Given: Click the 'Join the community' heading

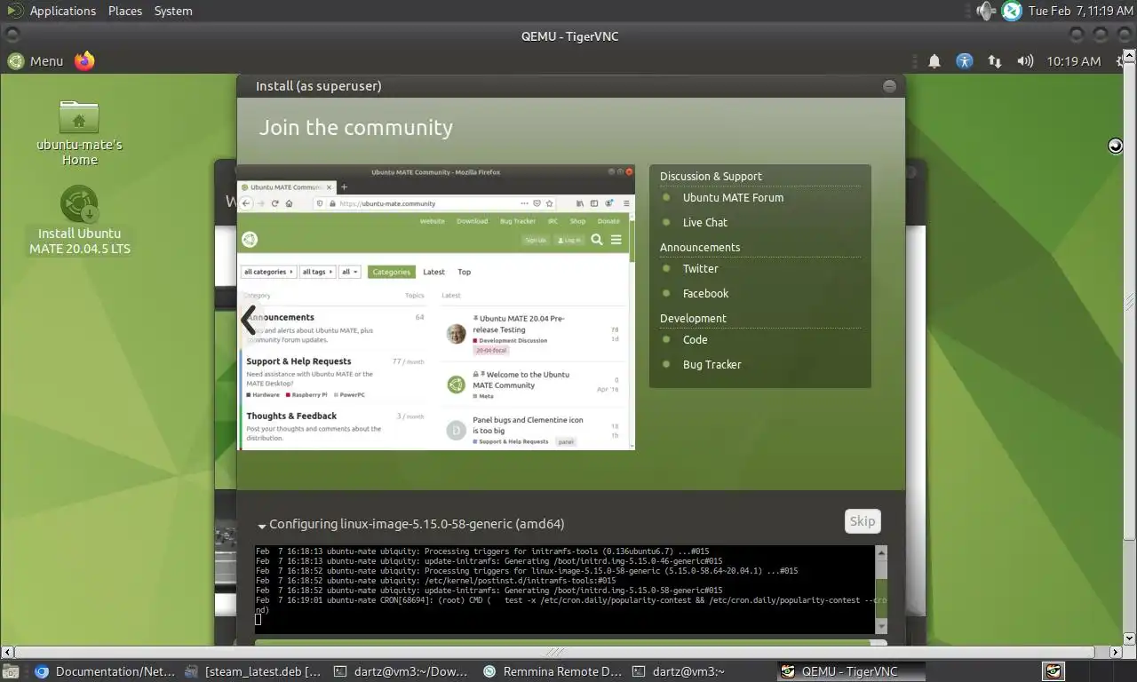Looking at the screenshot, I should tap(356, 127).
